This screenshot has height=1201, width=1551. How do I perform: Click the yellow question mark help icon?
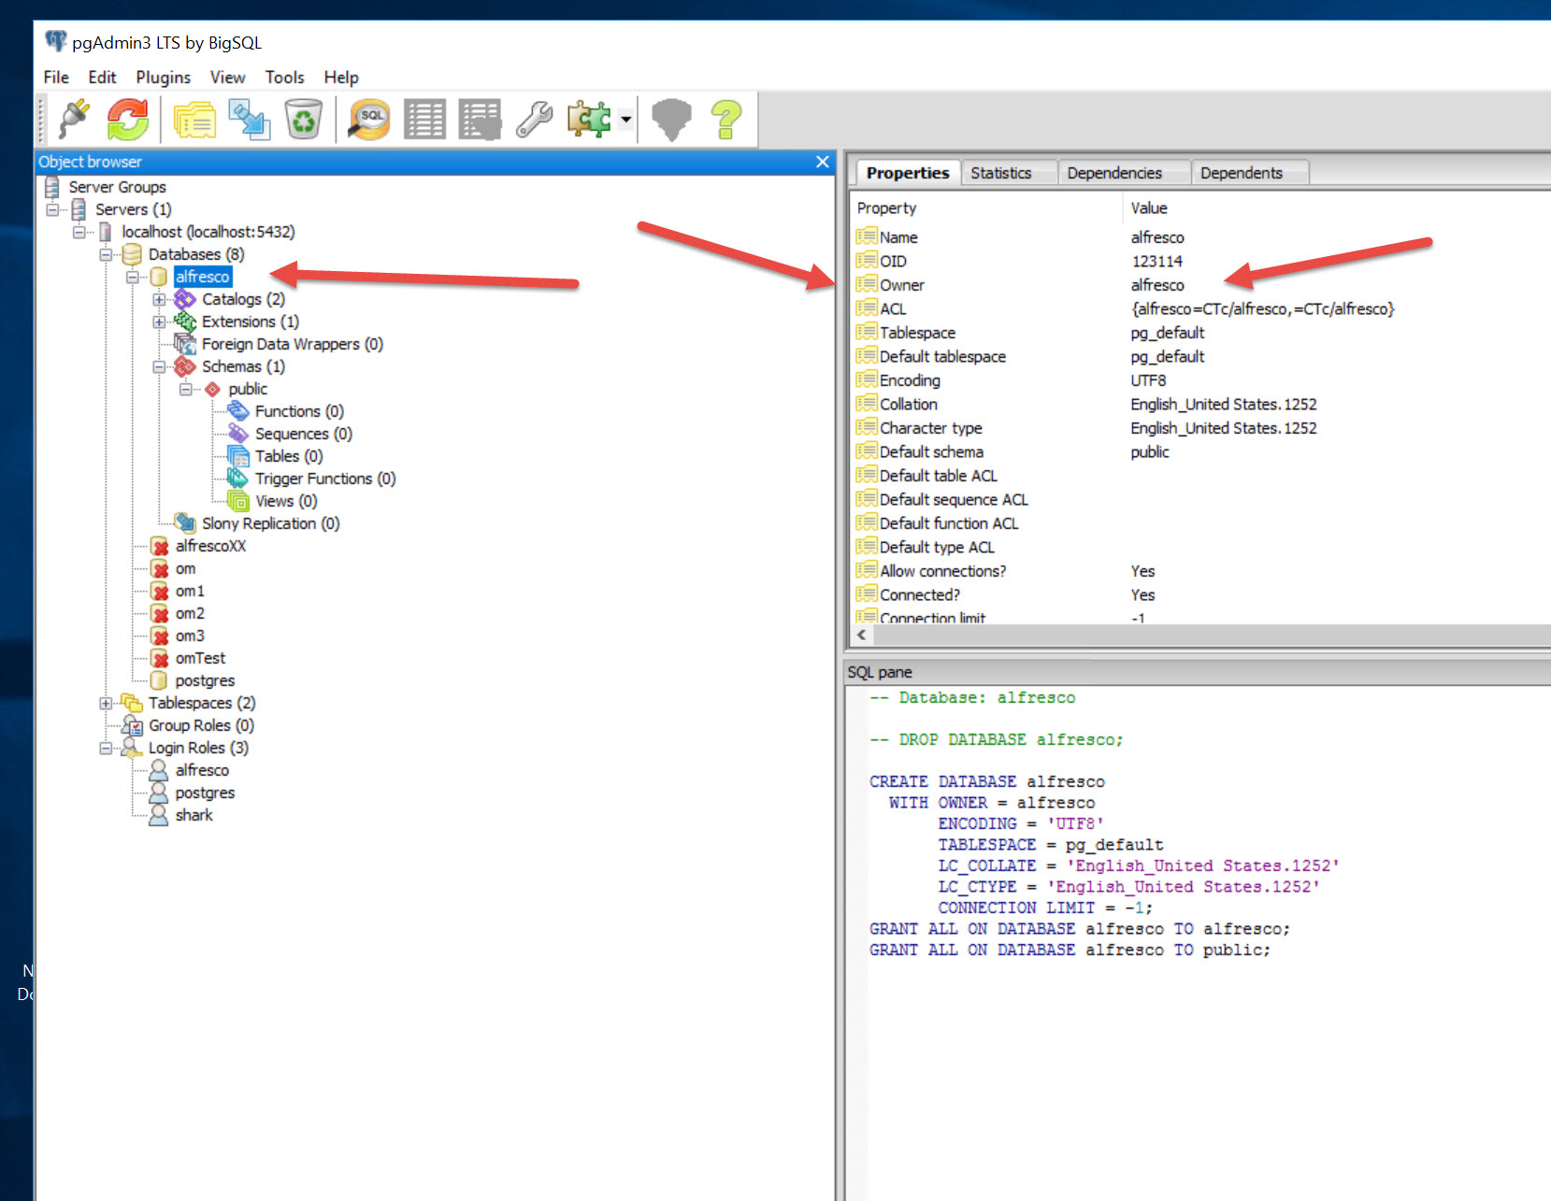[725, 120]
